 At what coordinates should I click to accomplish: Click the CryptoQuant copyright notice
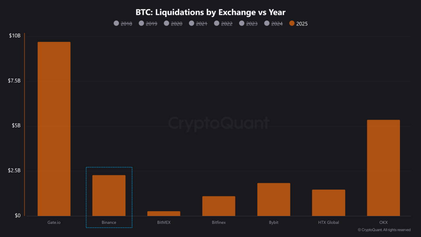tap(384, 230)
